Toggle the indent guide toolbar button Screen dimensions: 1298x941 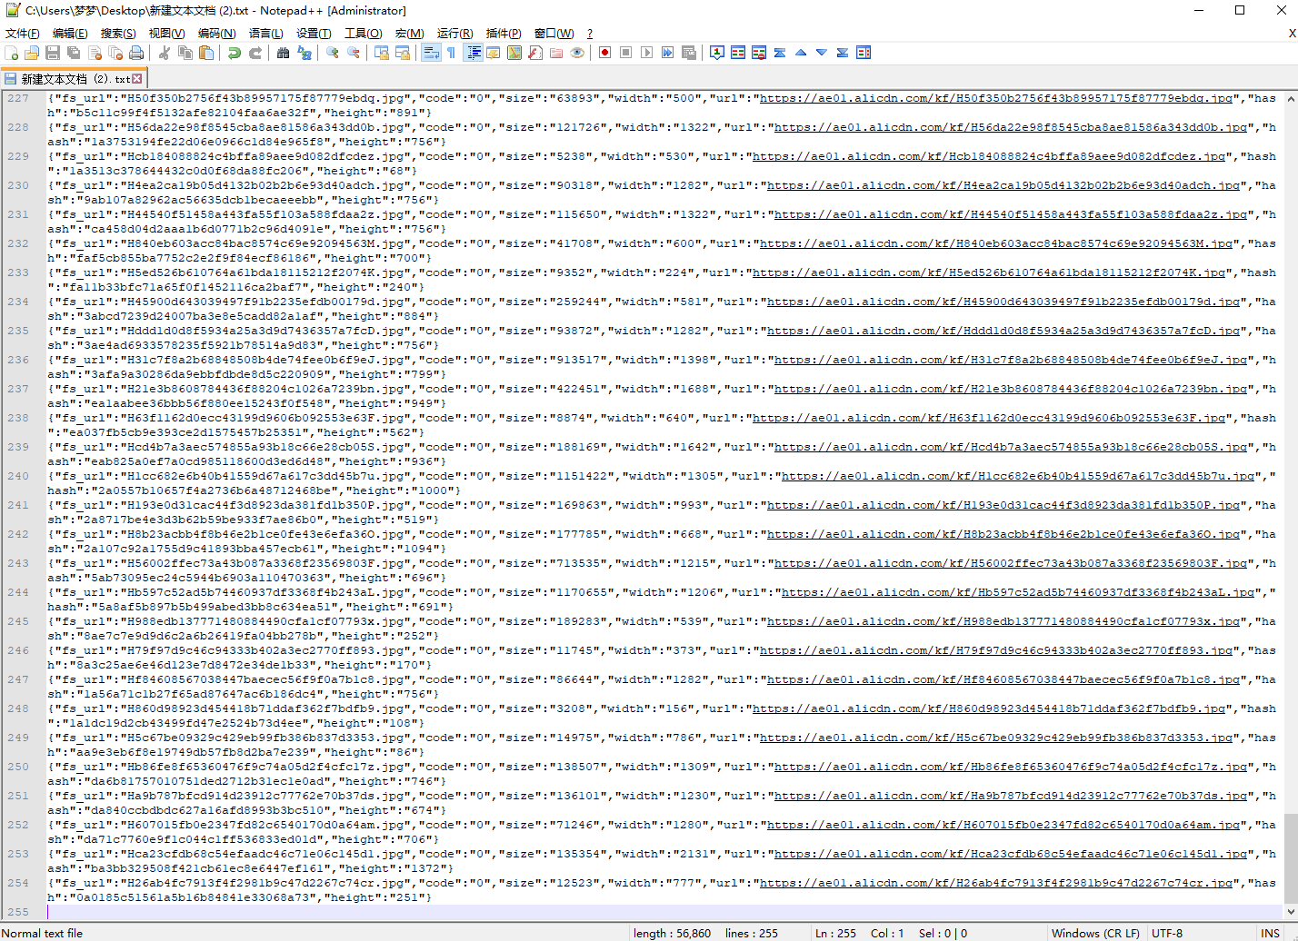473,53
